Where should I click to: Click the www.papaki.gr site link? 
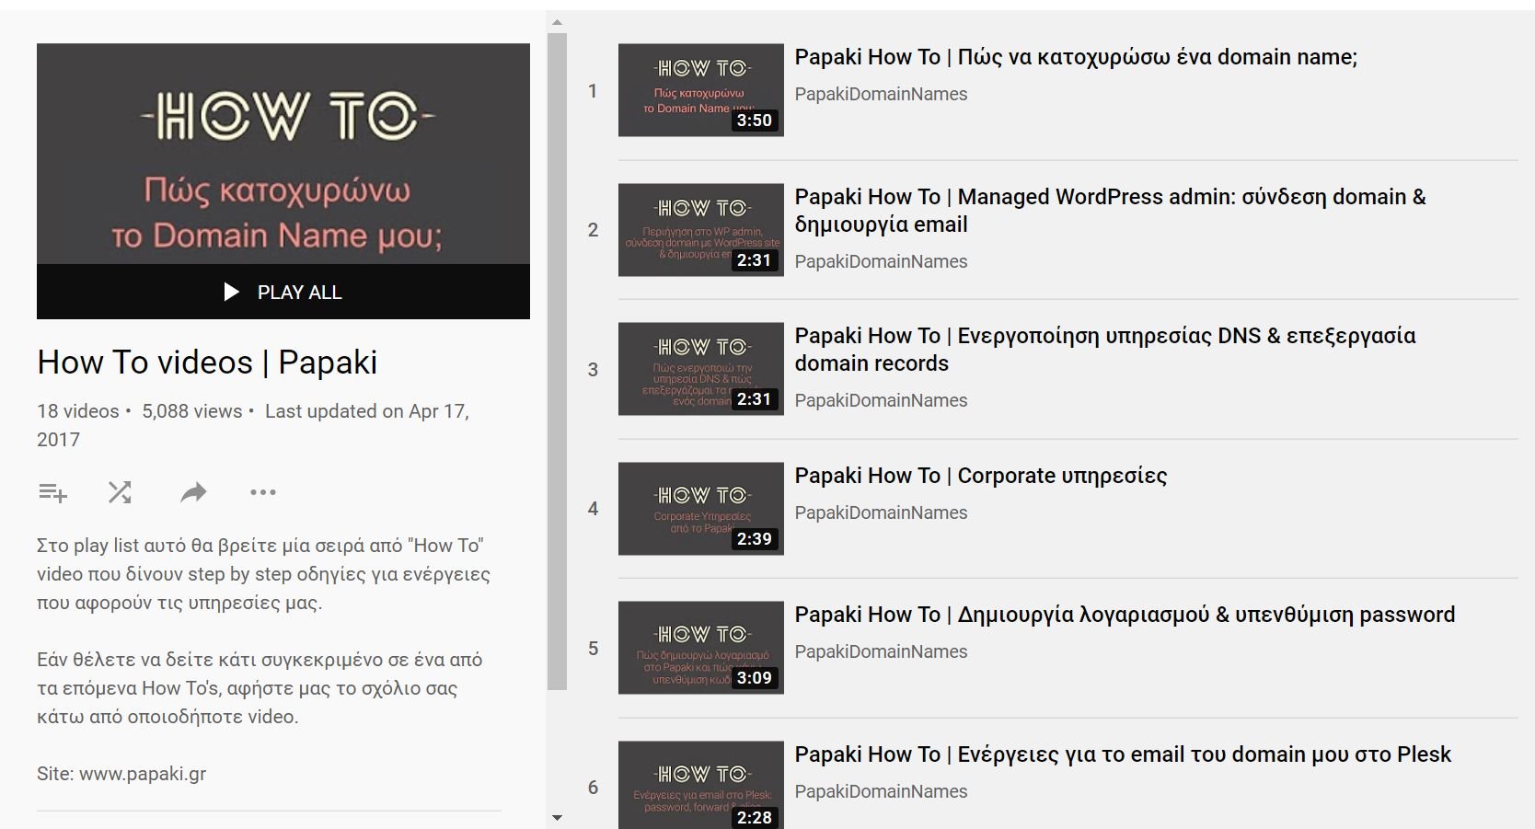point(143,774)
